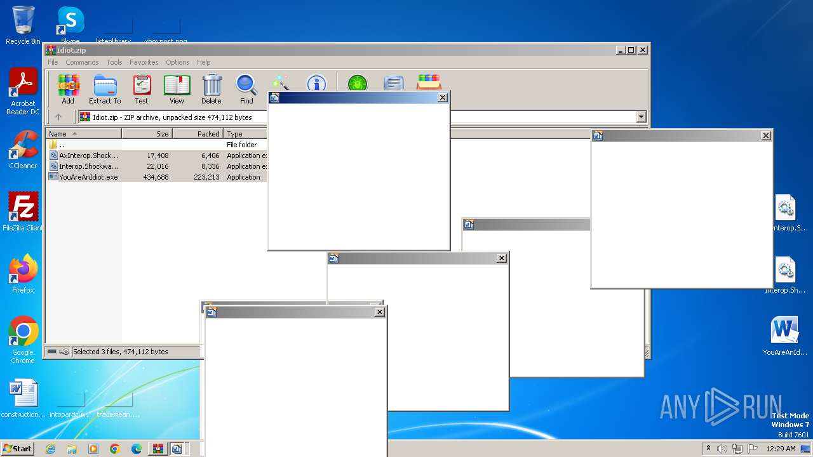
Task: Sort file list by Name column
Action: (84, 134)
